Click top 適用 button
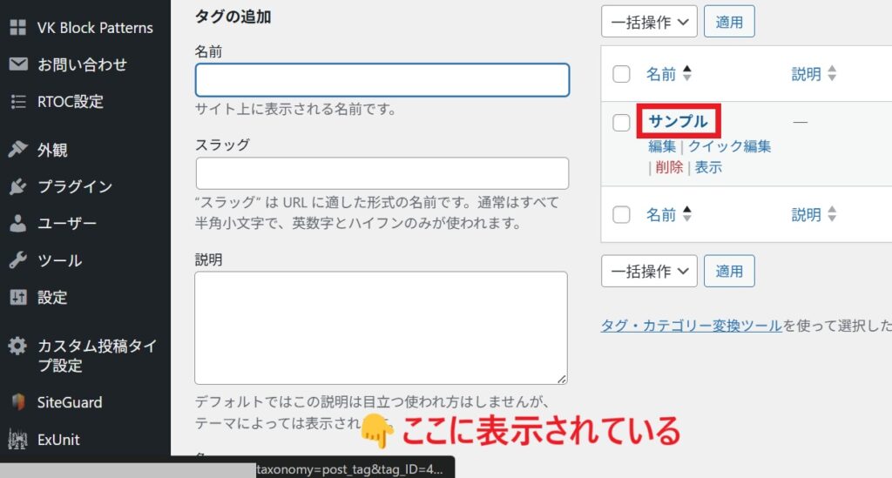Image resolution: width=892 pixels, height=478 pixels. (729, 22)
